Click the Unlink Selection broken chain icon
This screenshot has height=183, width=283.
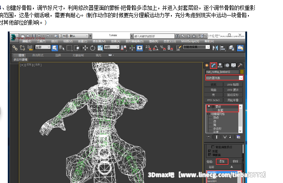point(22,48)
